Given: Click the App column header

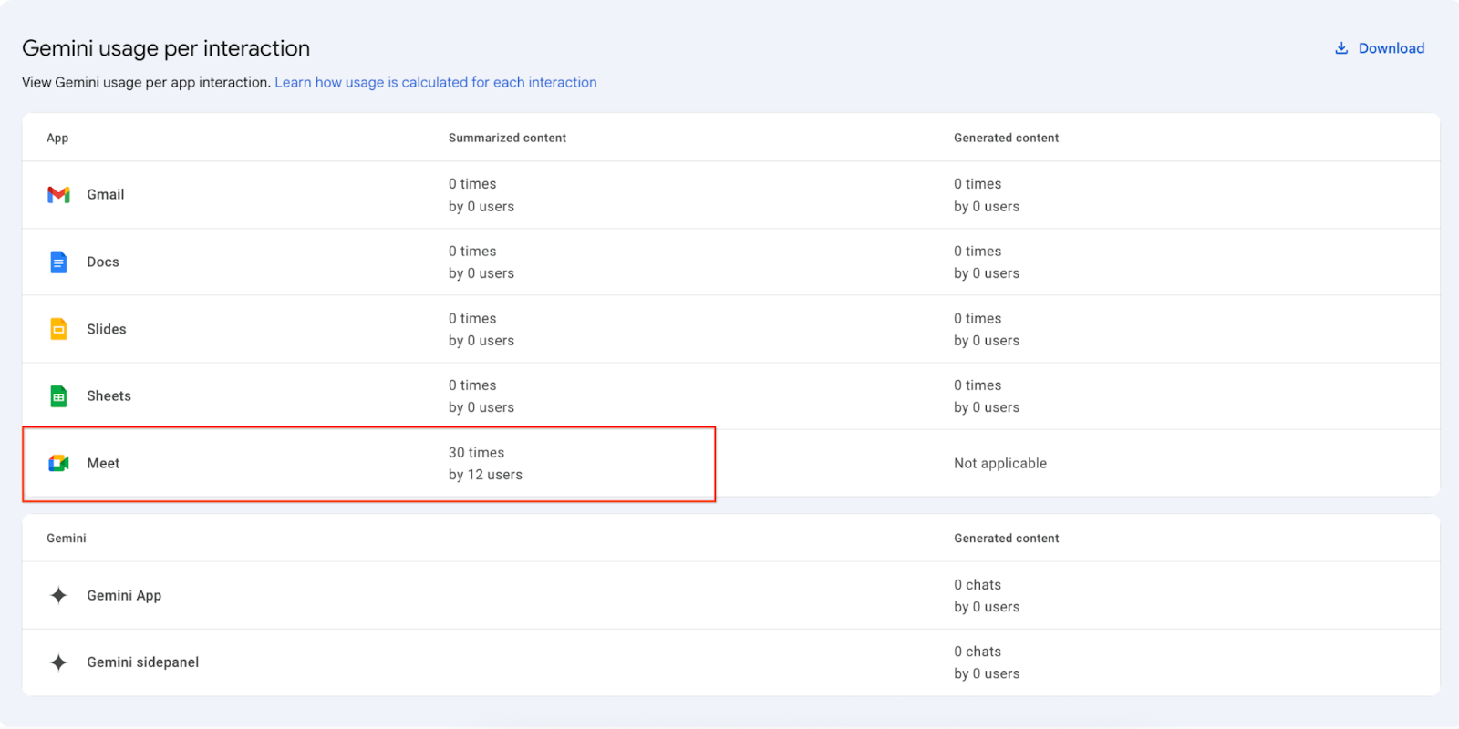Looking at the screenshot, I should 57,139.
